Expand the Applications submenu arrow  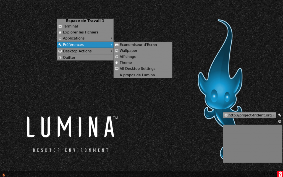(x=112, y=38)
